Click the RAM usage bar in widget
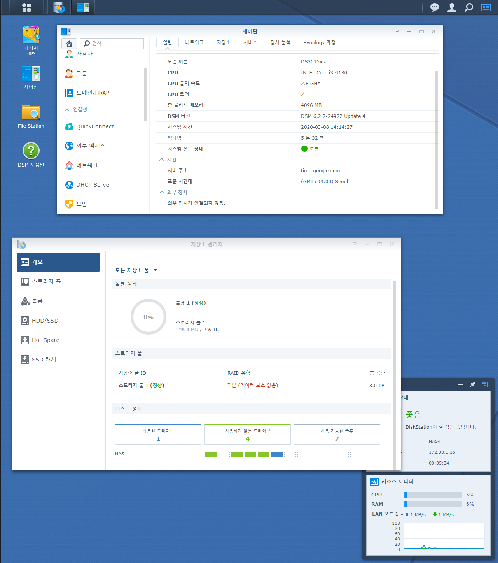 [x=433, y=504]
